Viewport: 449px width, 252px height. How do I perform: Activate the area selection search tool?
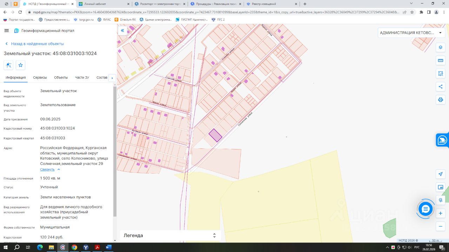(441, 73)
